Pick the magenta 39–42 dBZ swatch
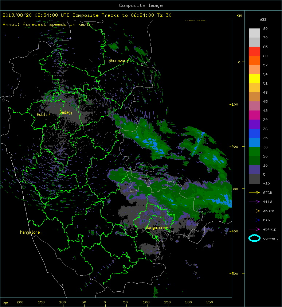The height and width of the screenshot is (307, 282). (x=254, y=115)
